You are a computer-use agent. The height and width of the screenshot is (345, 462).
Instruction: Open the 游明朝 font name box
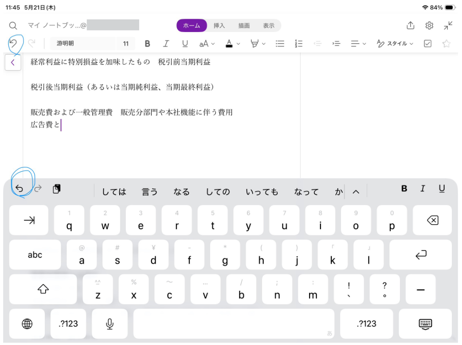pyautogui.click(x=82, y=44)
